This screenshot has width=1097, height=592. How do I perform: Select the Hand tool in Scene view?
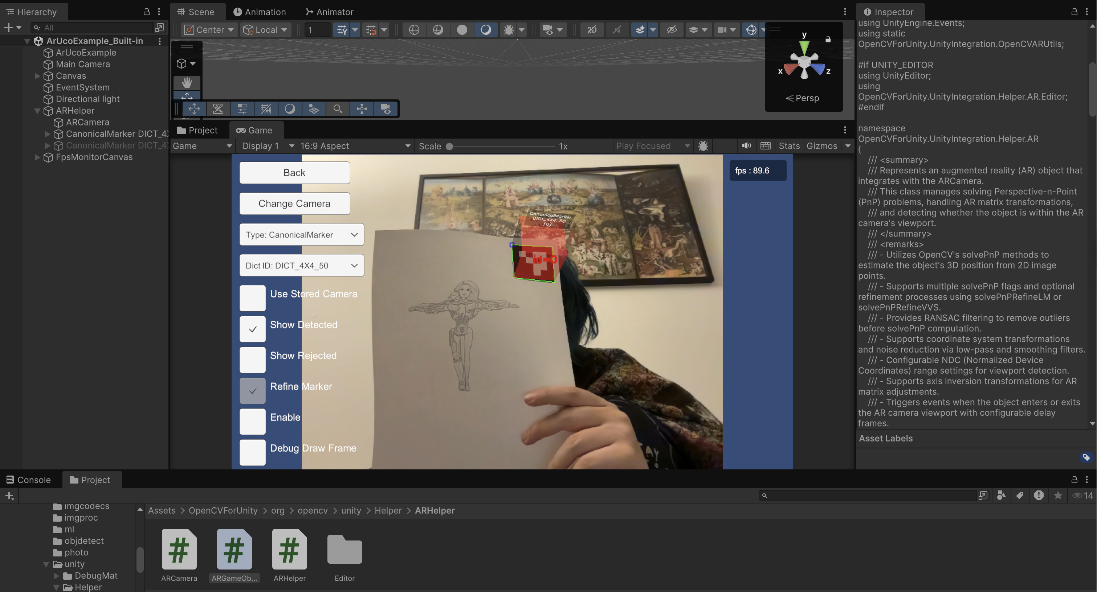(x=187, y=83)
